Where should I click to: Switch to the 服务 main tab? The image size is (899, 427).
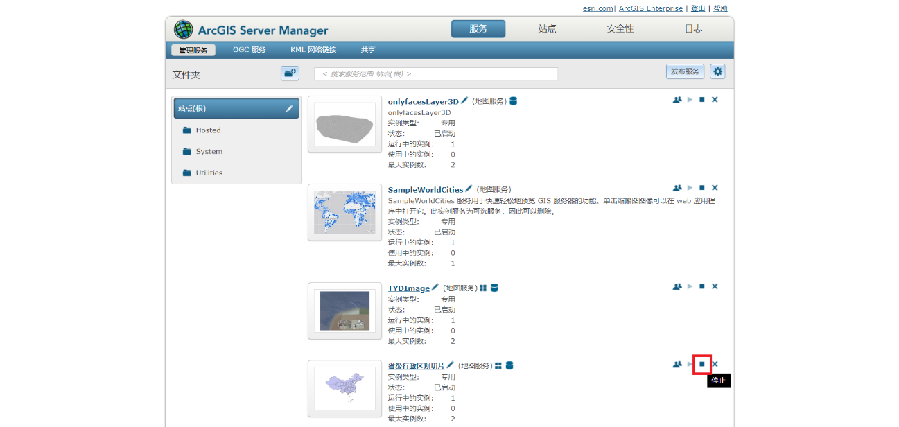(x=478, y=28)
